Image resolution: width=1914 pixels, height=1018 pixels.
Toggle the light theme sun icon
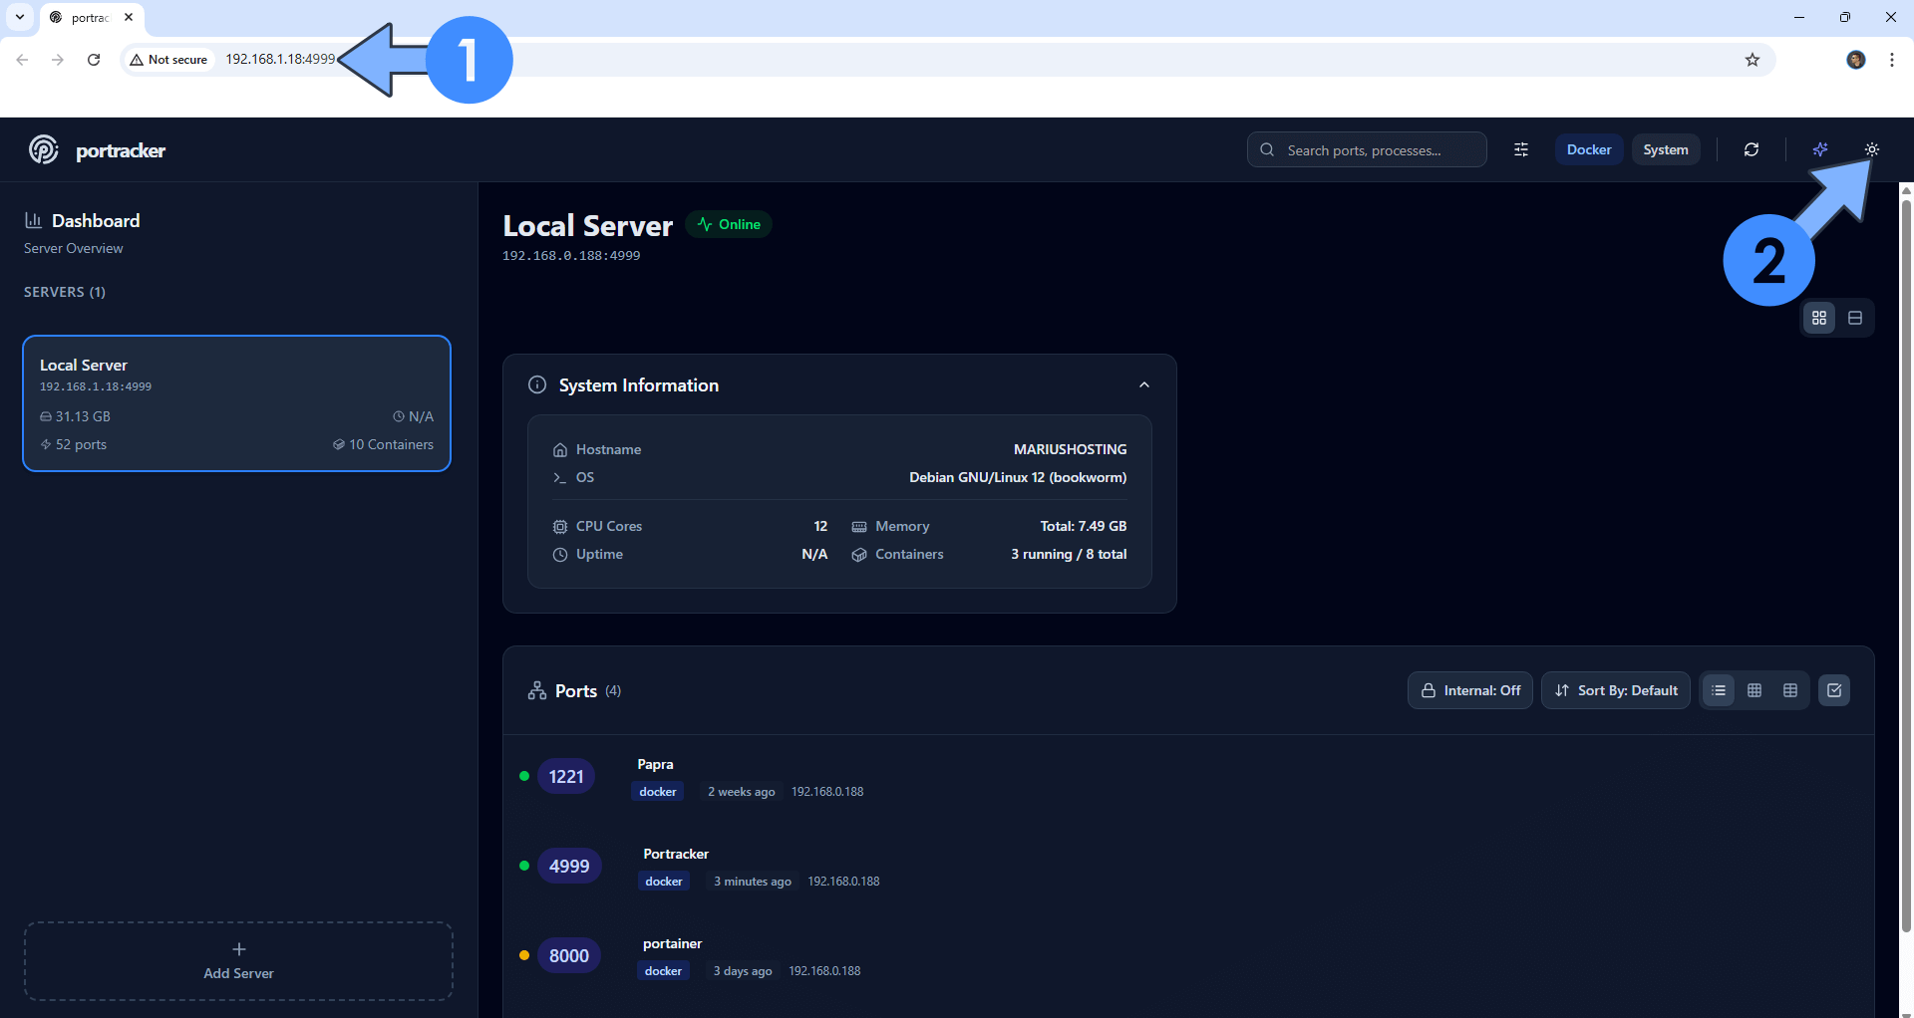[1872, 149]
